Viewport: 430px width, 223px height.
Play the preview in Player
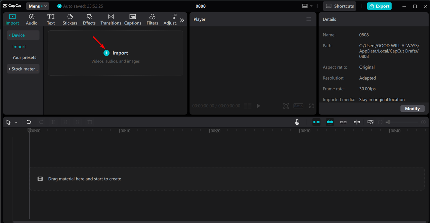tap(258, 106)
